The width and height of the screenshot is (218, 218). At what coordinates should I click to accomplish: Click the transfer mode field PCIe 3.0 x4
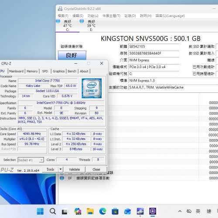(154, 67)
